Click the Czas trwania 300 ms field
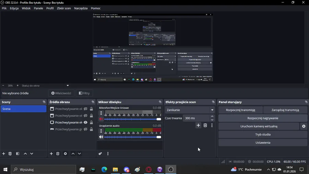 pyautogui.click(x=196, y=118)
